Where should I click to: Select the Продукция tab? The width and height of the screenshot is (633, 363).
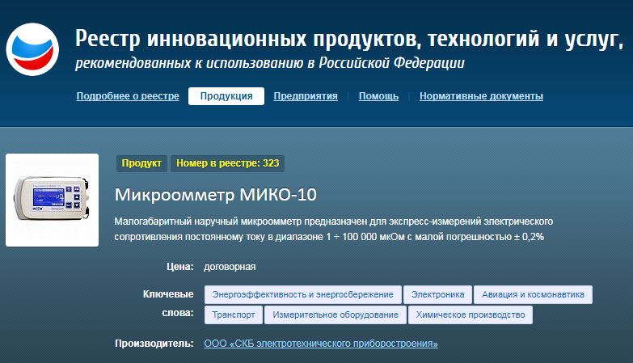point(226,96)
